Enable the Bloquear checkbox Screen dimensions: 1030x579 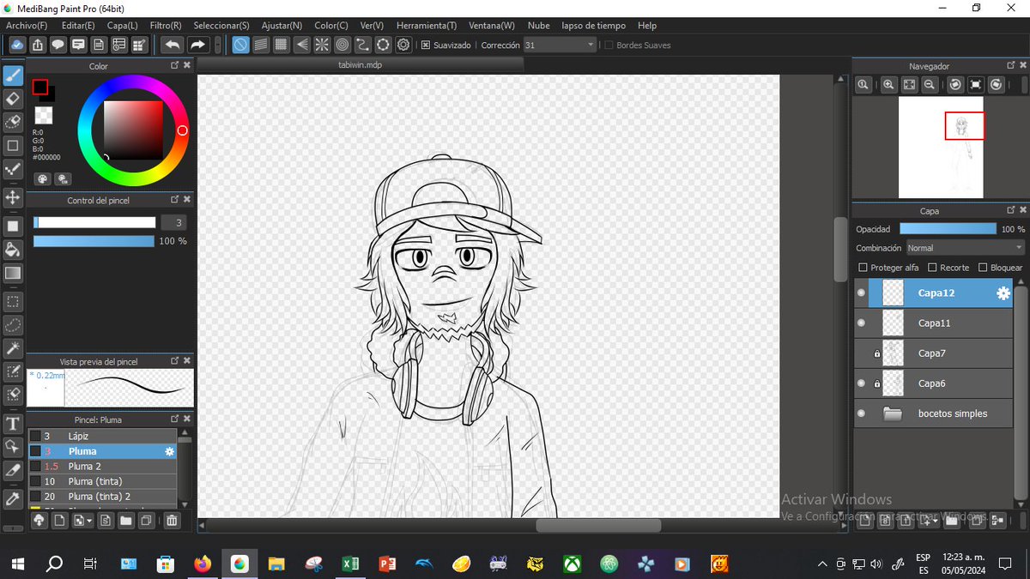pos(983,268)
